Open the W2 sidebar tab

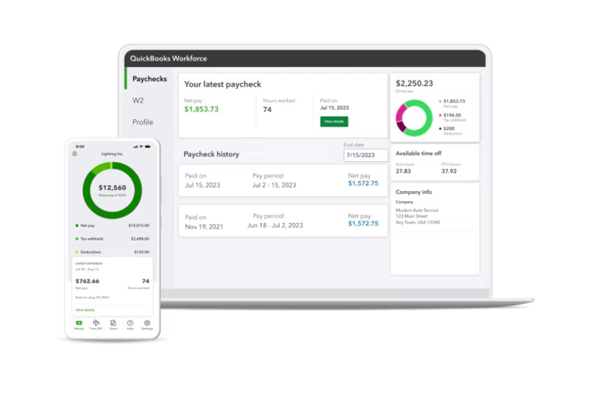[x=138, y=100]
